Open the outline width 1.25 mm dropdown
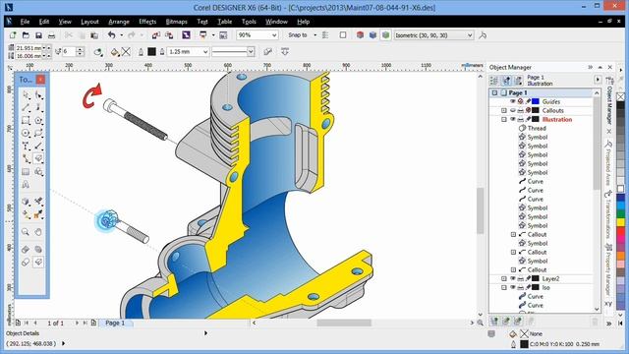629x354 pixels. click(205, 52)
